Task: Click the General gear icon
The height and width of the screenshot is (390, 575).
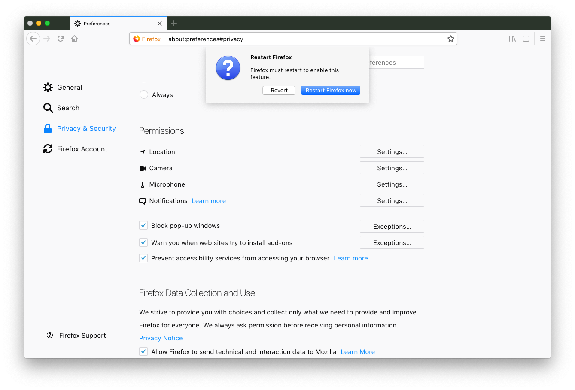Action: 48,87
